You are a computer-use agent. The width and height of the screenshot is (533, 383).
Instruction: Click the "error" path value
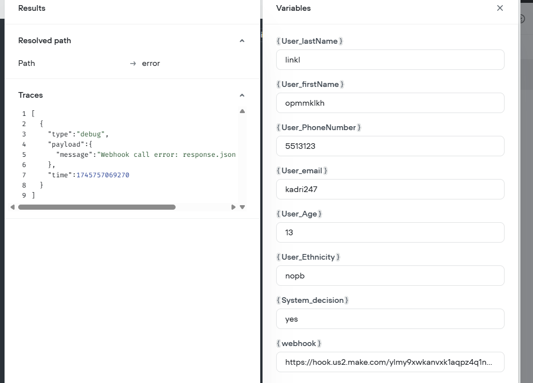151,64
